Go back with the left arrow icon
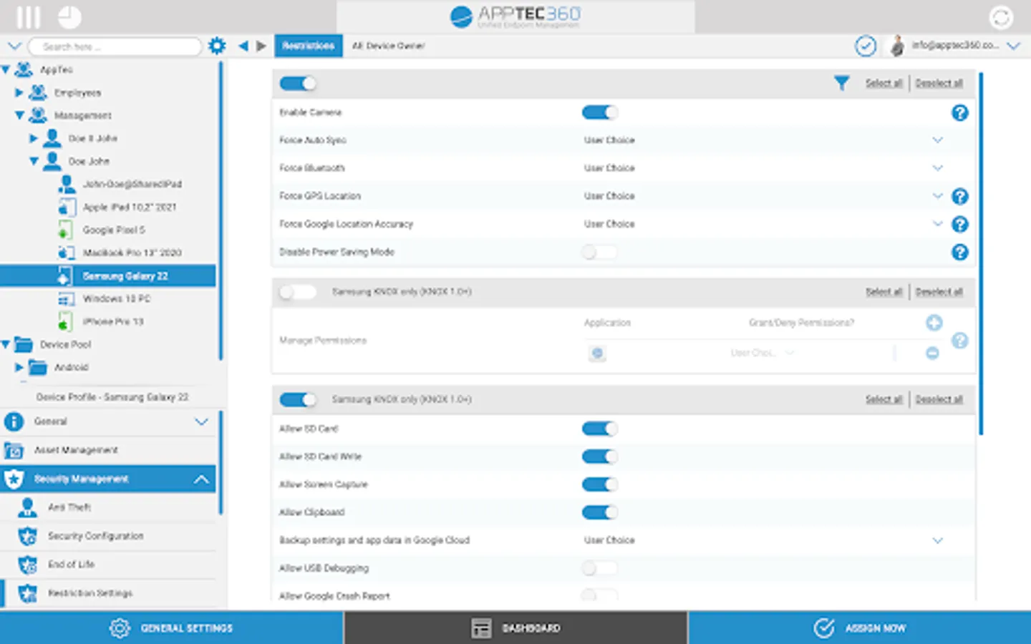The image size is (1031, 644). click(243, 46)
